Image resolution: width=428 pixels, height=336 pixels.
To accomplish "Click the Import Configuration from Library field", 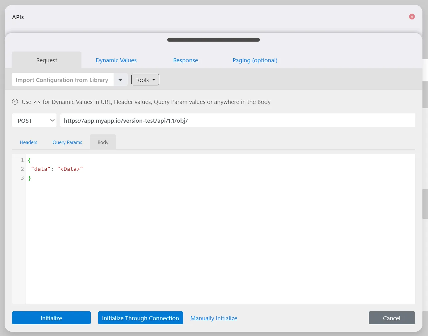I will pos(63,80).
